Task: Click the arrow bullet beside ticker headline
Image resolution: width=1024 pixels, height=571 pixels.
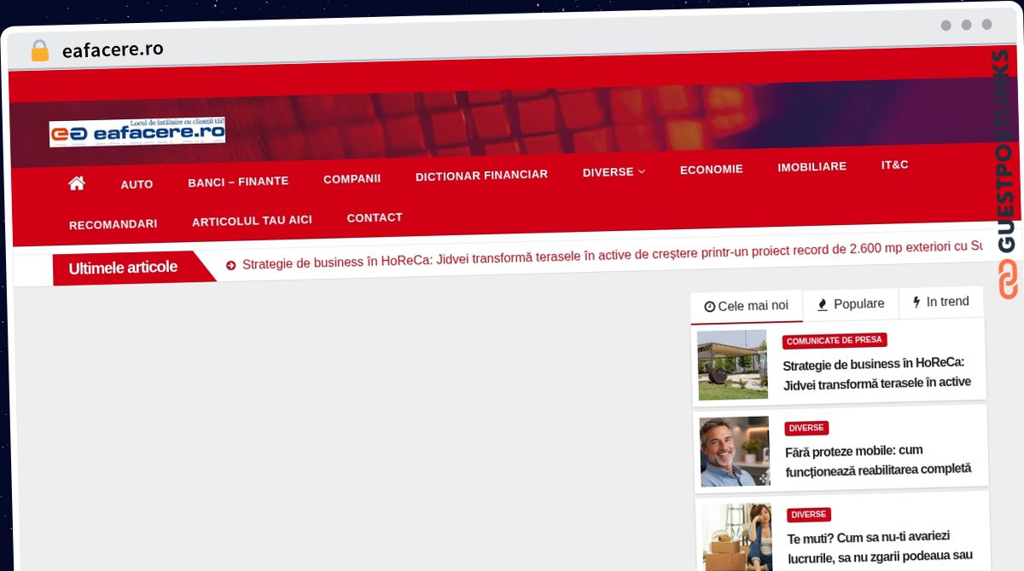Action: 230,265
